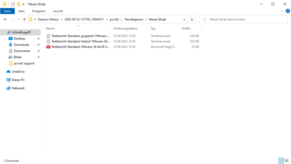
Task: Sort files by Änderungsdatum column header
Action: [x=125, y=28]
